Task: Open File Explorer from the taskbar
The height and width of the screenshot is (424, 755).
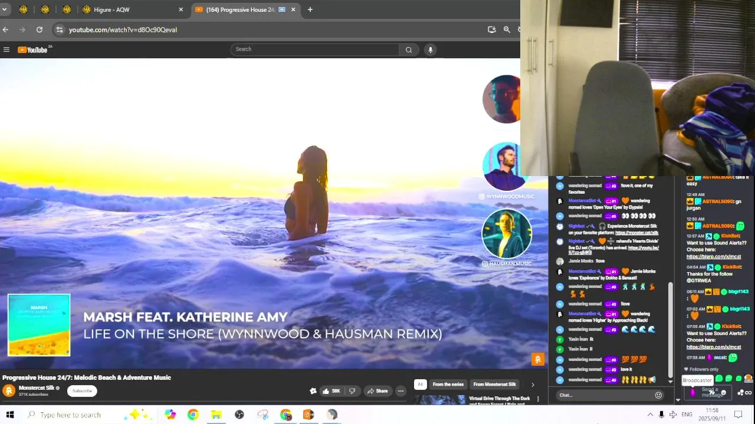Action: [216, 415]
